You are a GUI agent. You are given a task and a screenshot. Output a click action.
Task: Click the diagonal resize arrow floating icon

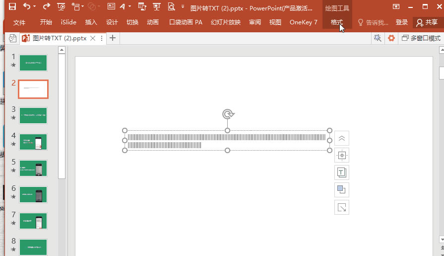click(342, 207)
